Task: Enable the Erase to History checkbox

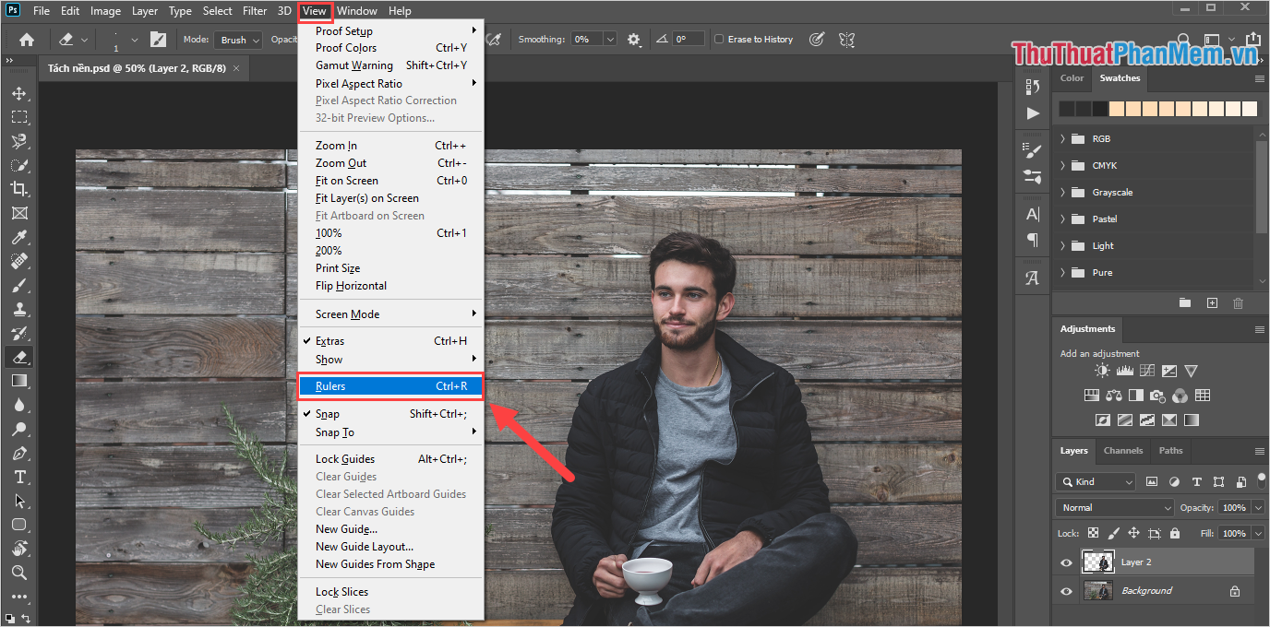Action: pyautogui.click(x=720, y=40)
